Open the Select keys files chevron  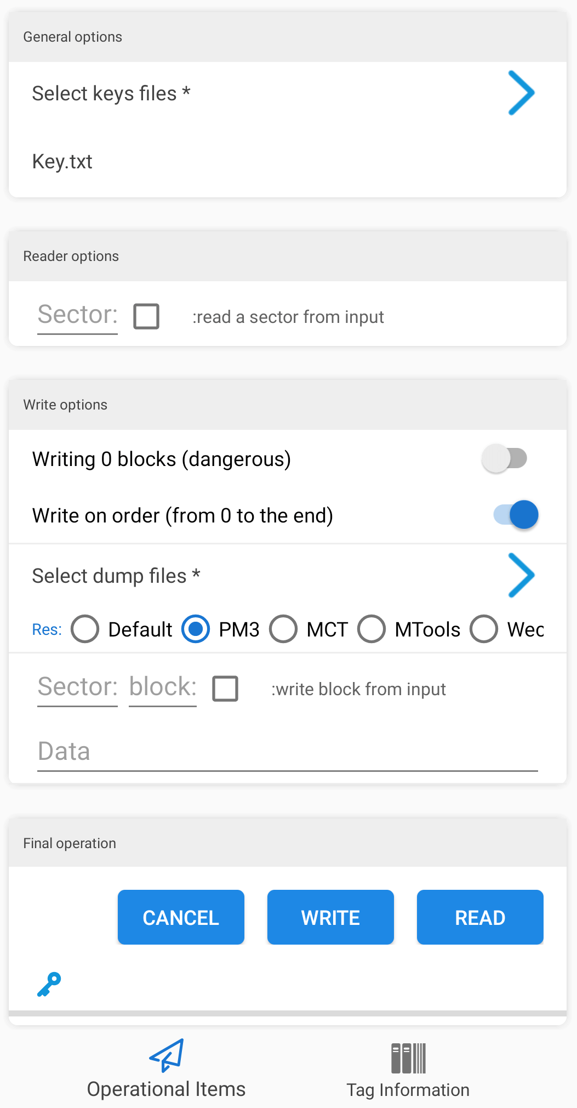point(521,93)
